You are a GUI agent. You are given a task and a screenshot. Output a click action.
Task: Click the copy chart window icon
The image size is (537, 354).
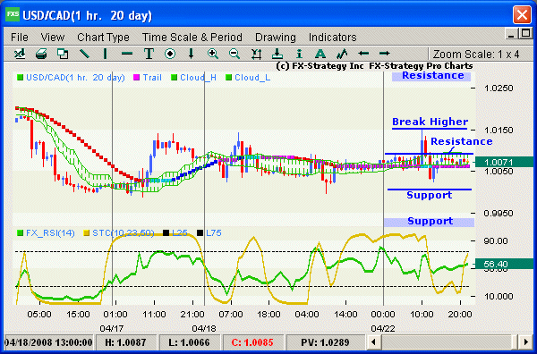pyautogui.click(x=63, y=54)
